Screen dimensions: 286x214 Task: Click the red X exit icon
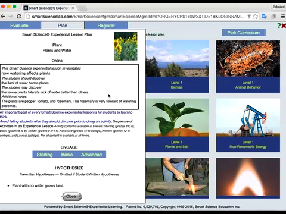tap(284, 26)
